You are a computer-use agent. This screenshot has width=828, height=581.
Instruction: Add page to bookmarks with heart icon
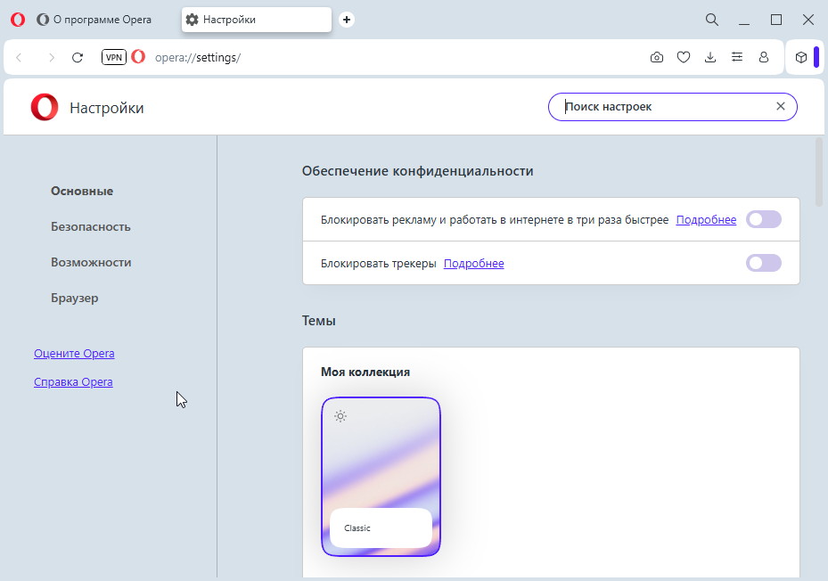coord(684,57)
